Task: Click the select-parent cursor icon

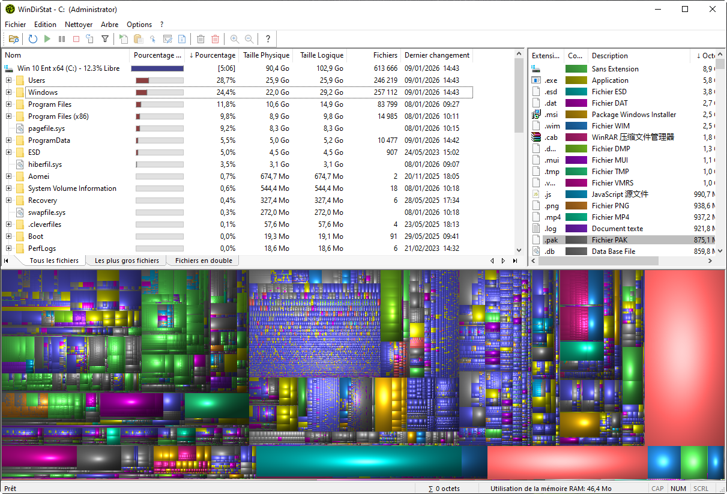Action: pyautogui.click(x=153, y=39)
